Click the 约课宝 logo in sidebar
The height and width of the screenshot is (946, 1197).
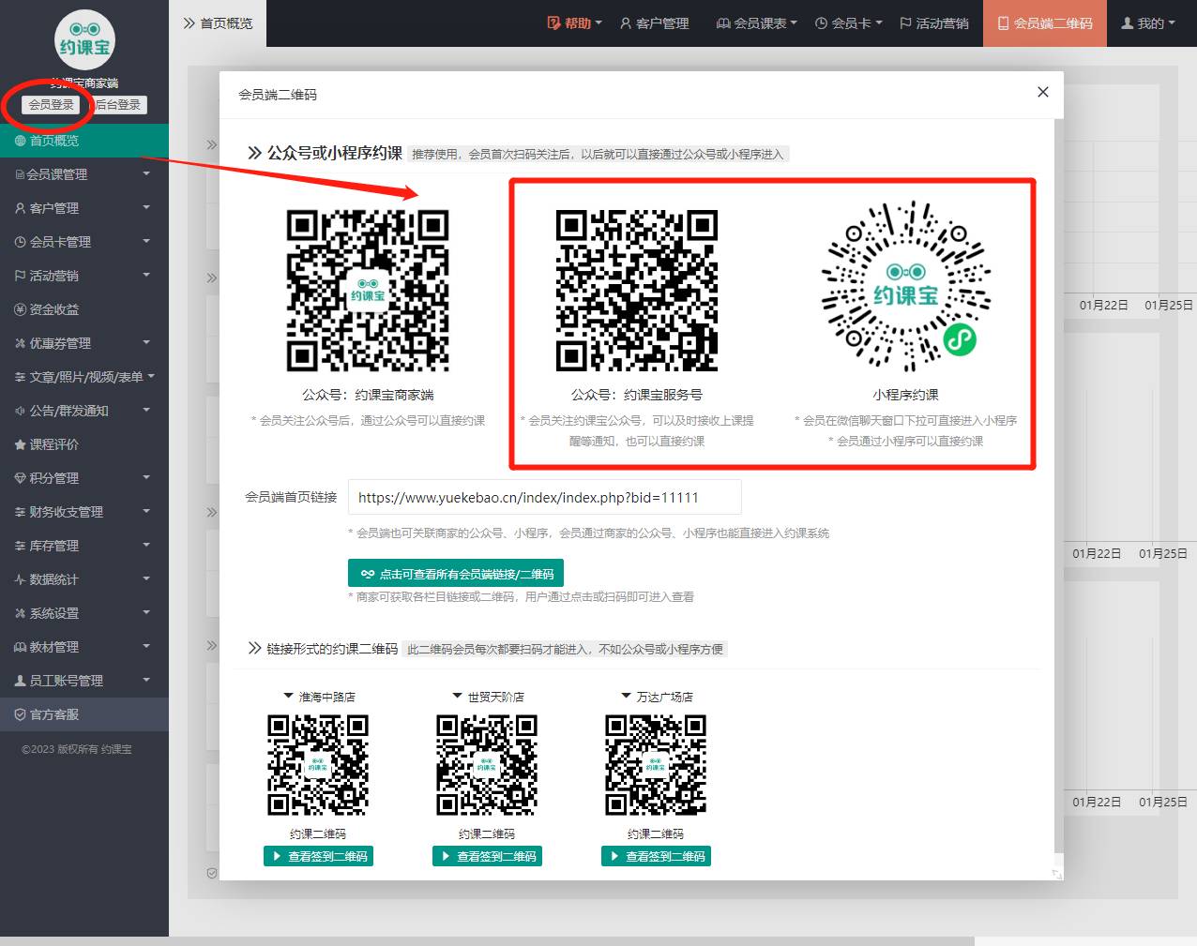click(x=84, y=39)
